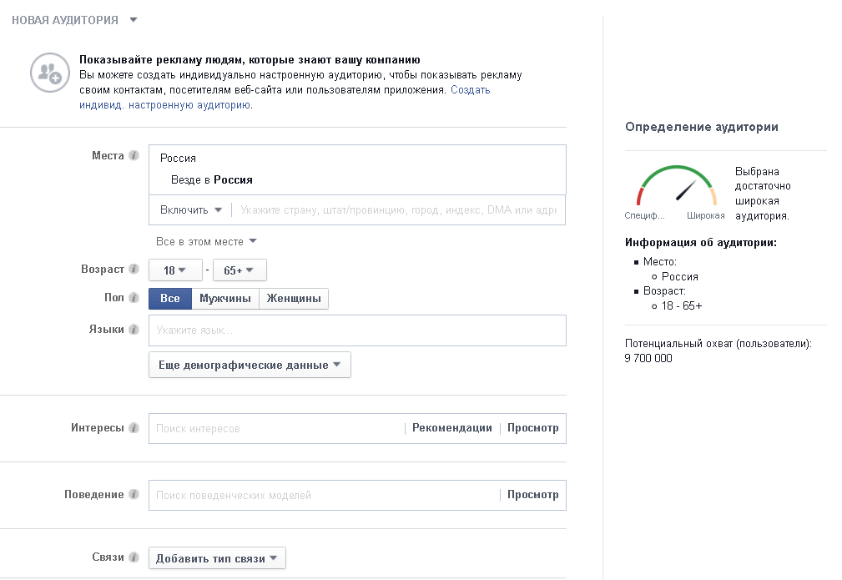Click info icon next to Интересы

(x=134, y=428)
